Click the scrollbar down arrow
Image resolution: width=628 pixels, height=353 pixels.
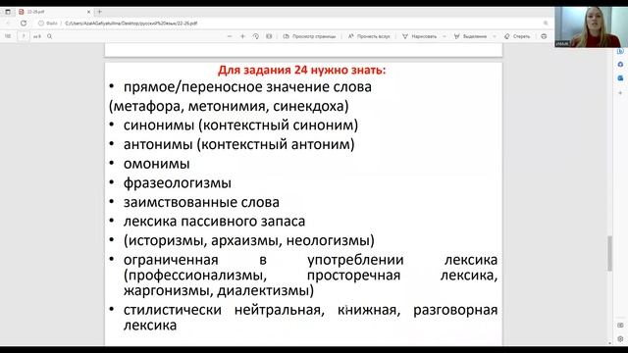coord(609,343)
